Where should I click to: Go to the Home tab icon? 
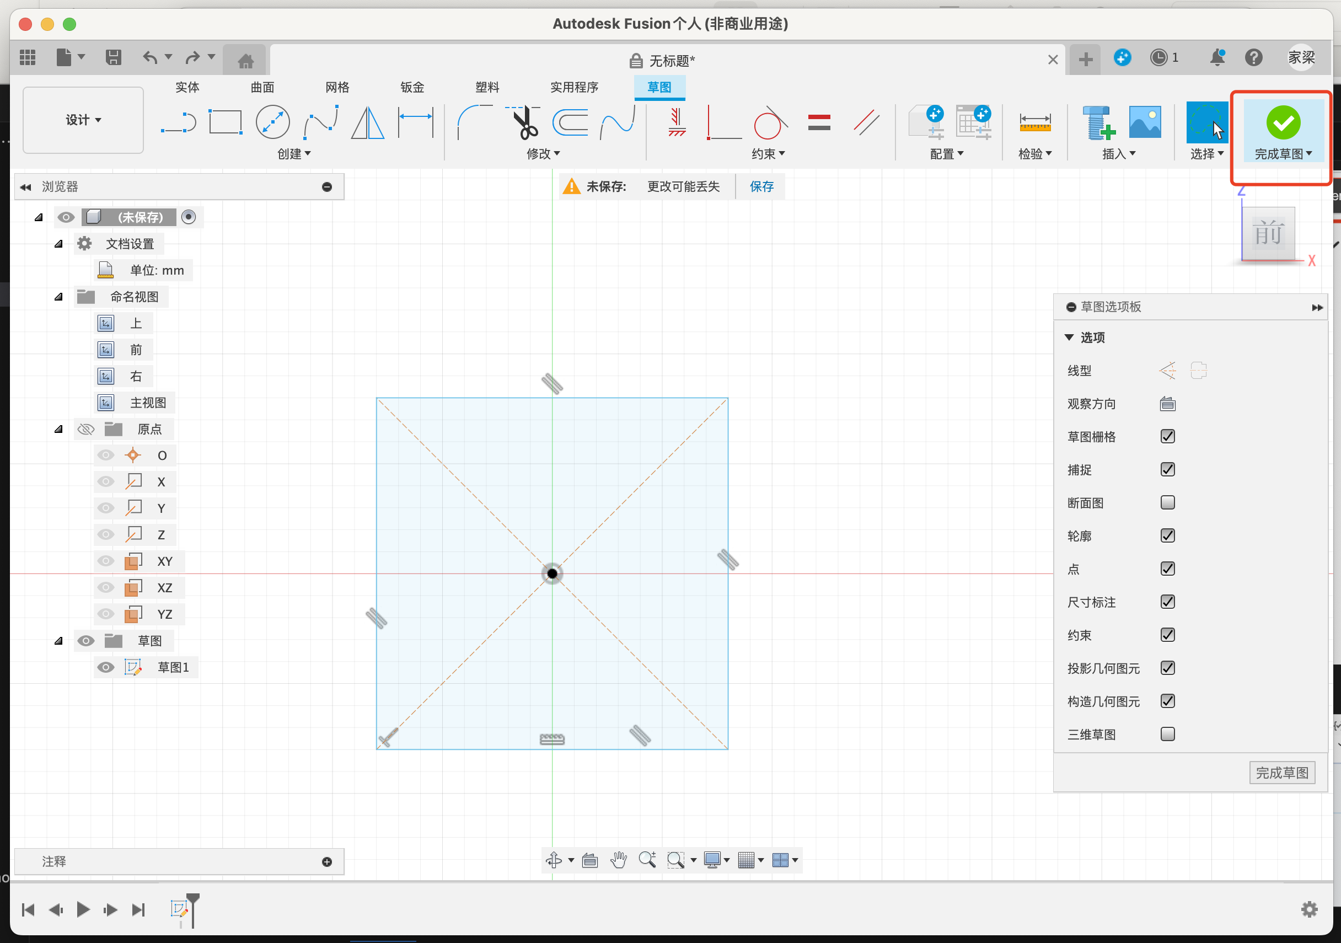[245, 60]
